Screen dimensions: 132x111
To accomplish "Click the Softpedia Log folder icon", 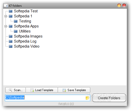I will [11, 41].
